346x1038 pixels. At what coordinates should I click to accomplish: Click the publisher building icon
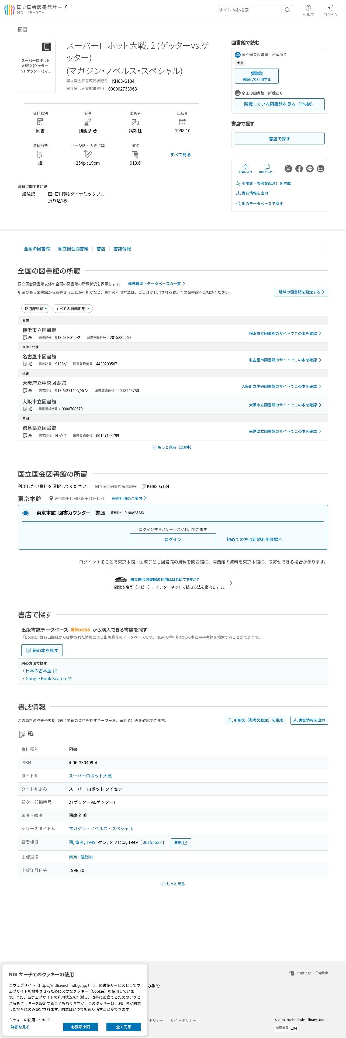point(135,122)
